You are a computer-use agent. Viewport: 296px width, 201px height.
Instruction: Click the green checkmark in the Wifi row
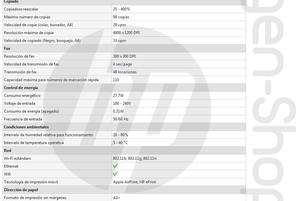pyautogui.click(x=115, y=174)
